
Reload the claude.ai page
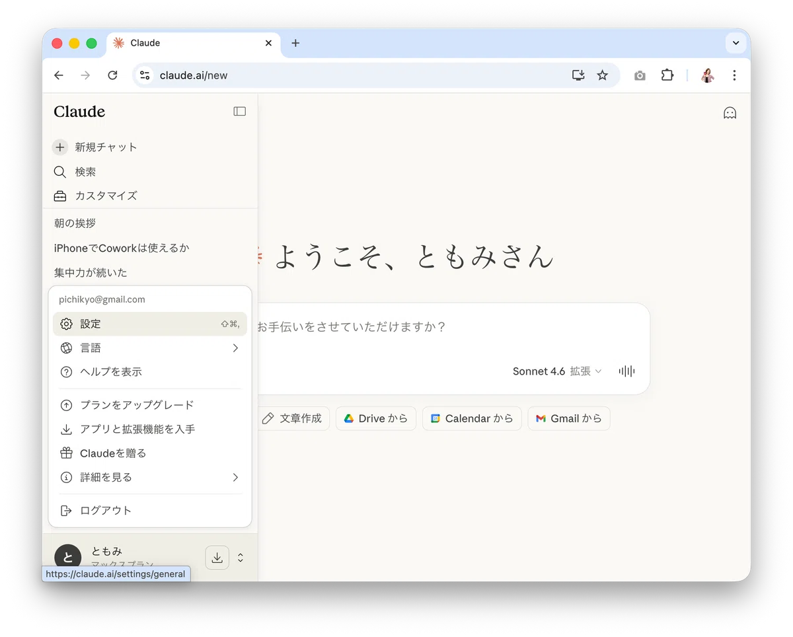click(112, 75)
